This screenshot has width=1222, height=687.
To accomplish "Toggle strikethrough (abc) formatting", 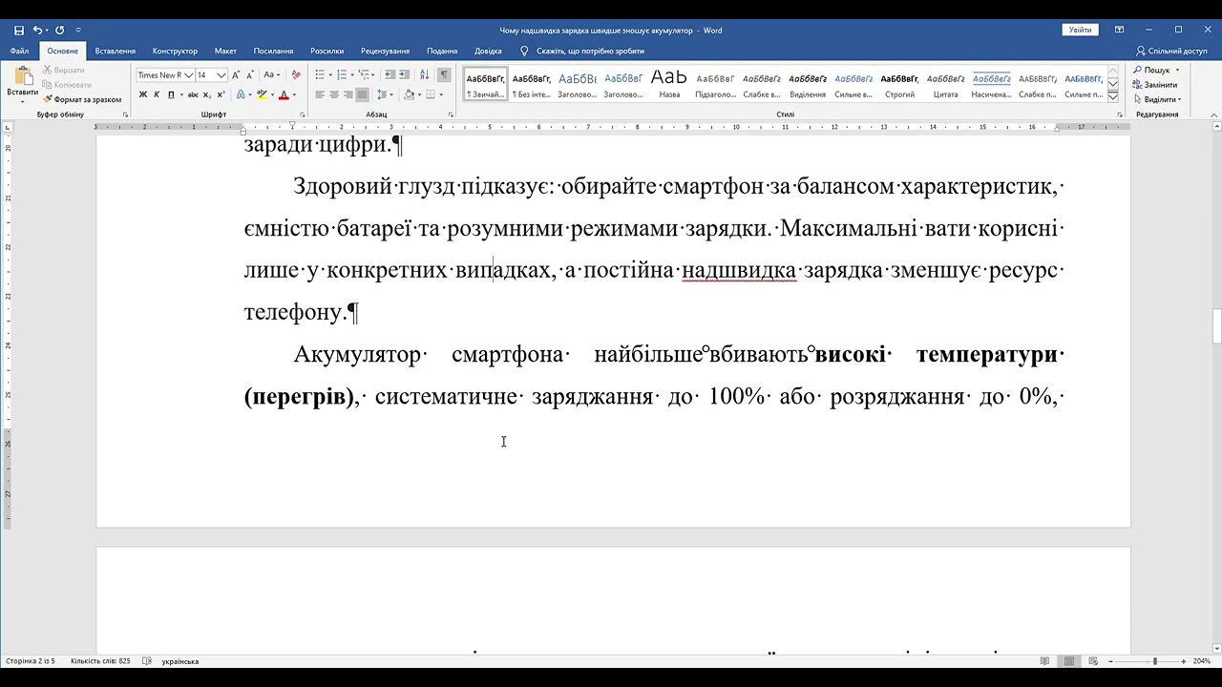I will click(194, 94).
